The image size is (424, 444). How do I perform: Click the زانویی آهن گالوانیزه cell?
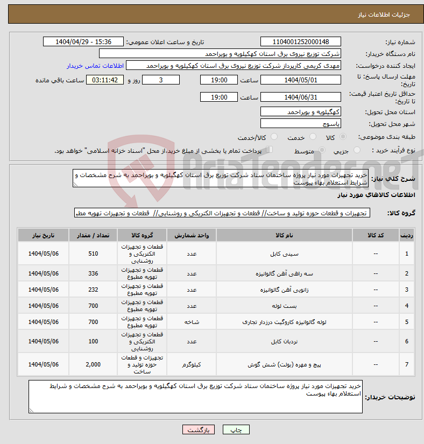tap(284, 290)
